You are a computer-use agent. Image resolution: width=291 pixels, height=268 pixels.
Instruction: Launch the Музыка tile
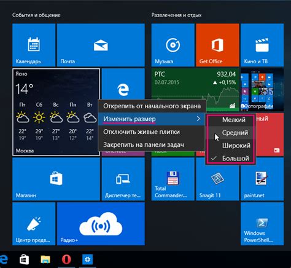(x=173, y=45)
